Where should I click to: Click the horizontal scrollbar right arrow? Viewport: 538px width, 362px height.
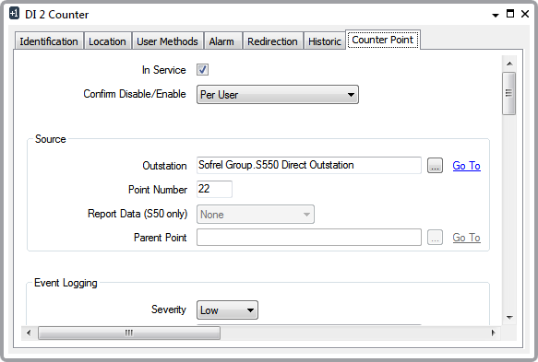(x=493, y=333)
